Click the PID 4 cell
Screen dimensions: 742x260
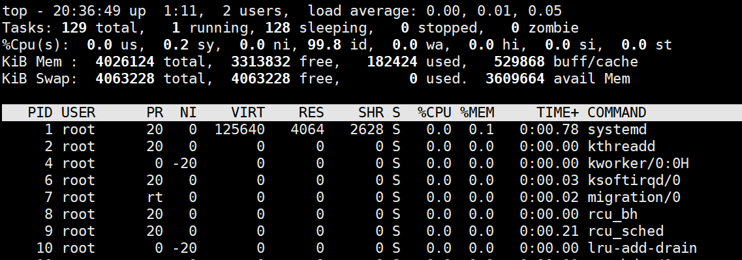point(49,164)
